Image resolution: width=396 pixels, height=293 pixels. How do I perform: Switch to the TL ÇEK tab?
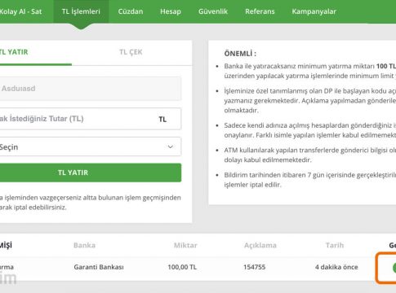(131, 52)
